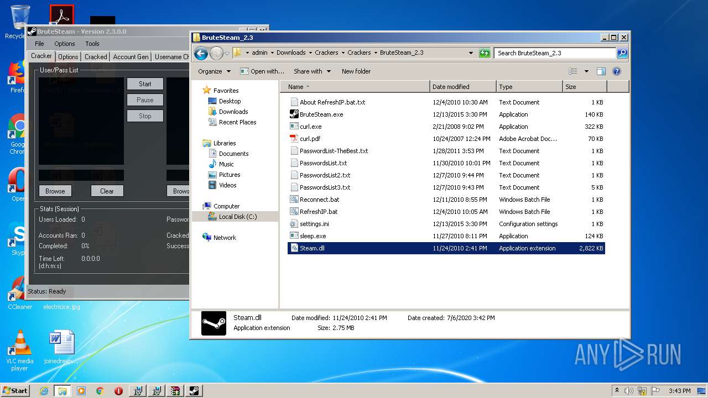Click New folder in Explorer toolbar
Image resolution: width=708 pixels, height=398 pixels.
coord(356,71)
